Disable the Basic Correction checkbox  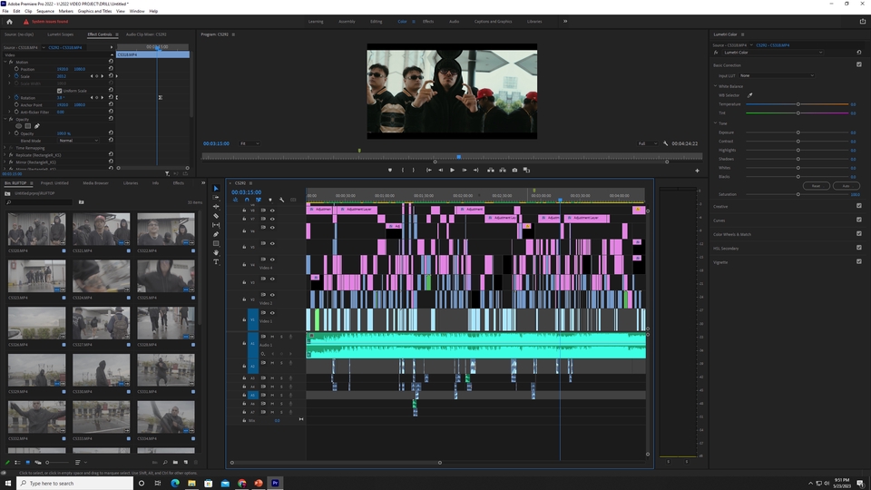coord(859,64)
